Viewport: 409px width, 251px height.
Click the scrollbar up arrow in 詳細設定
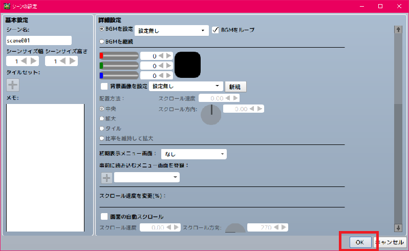click(x=398, y=30)
